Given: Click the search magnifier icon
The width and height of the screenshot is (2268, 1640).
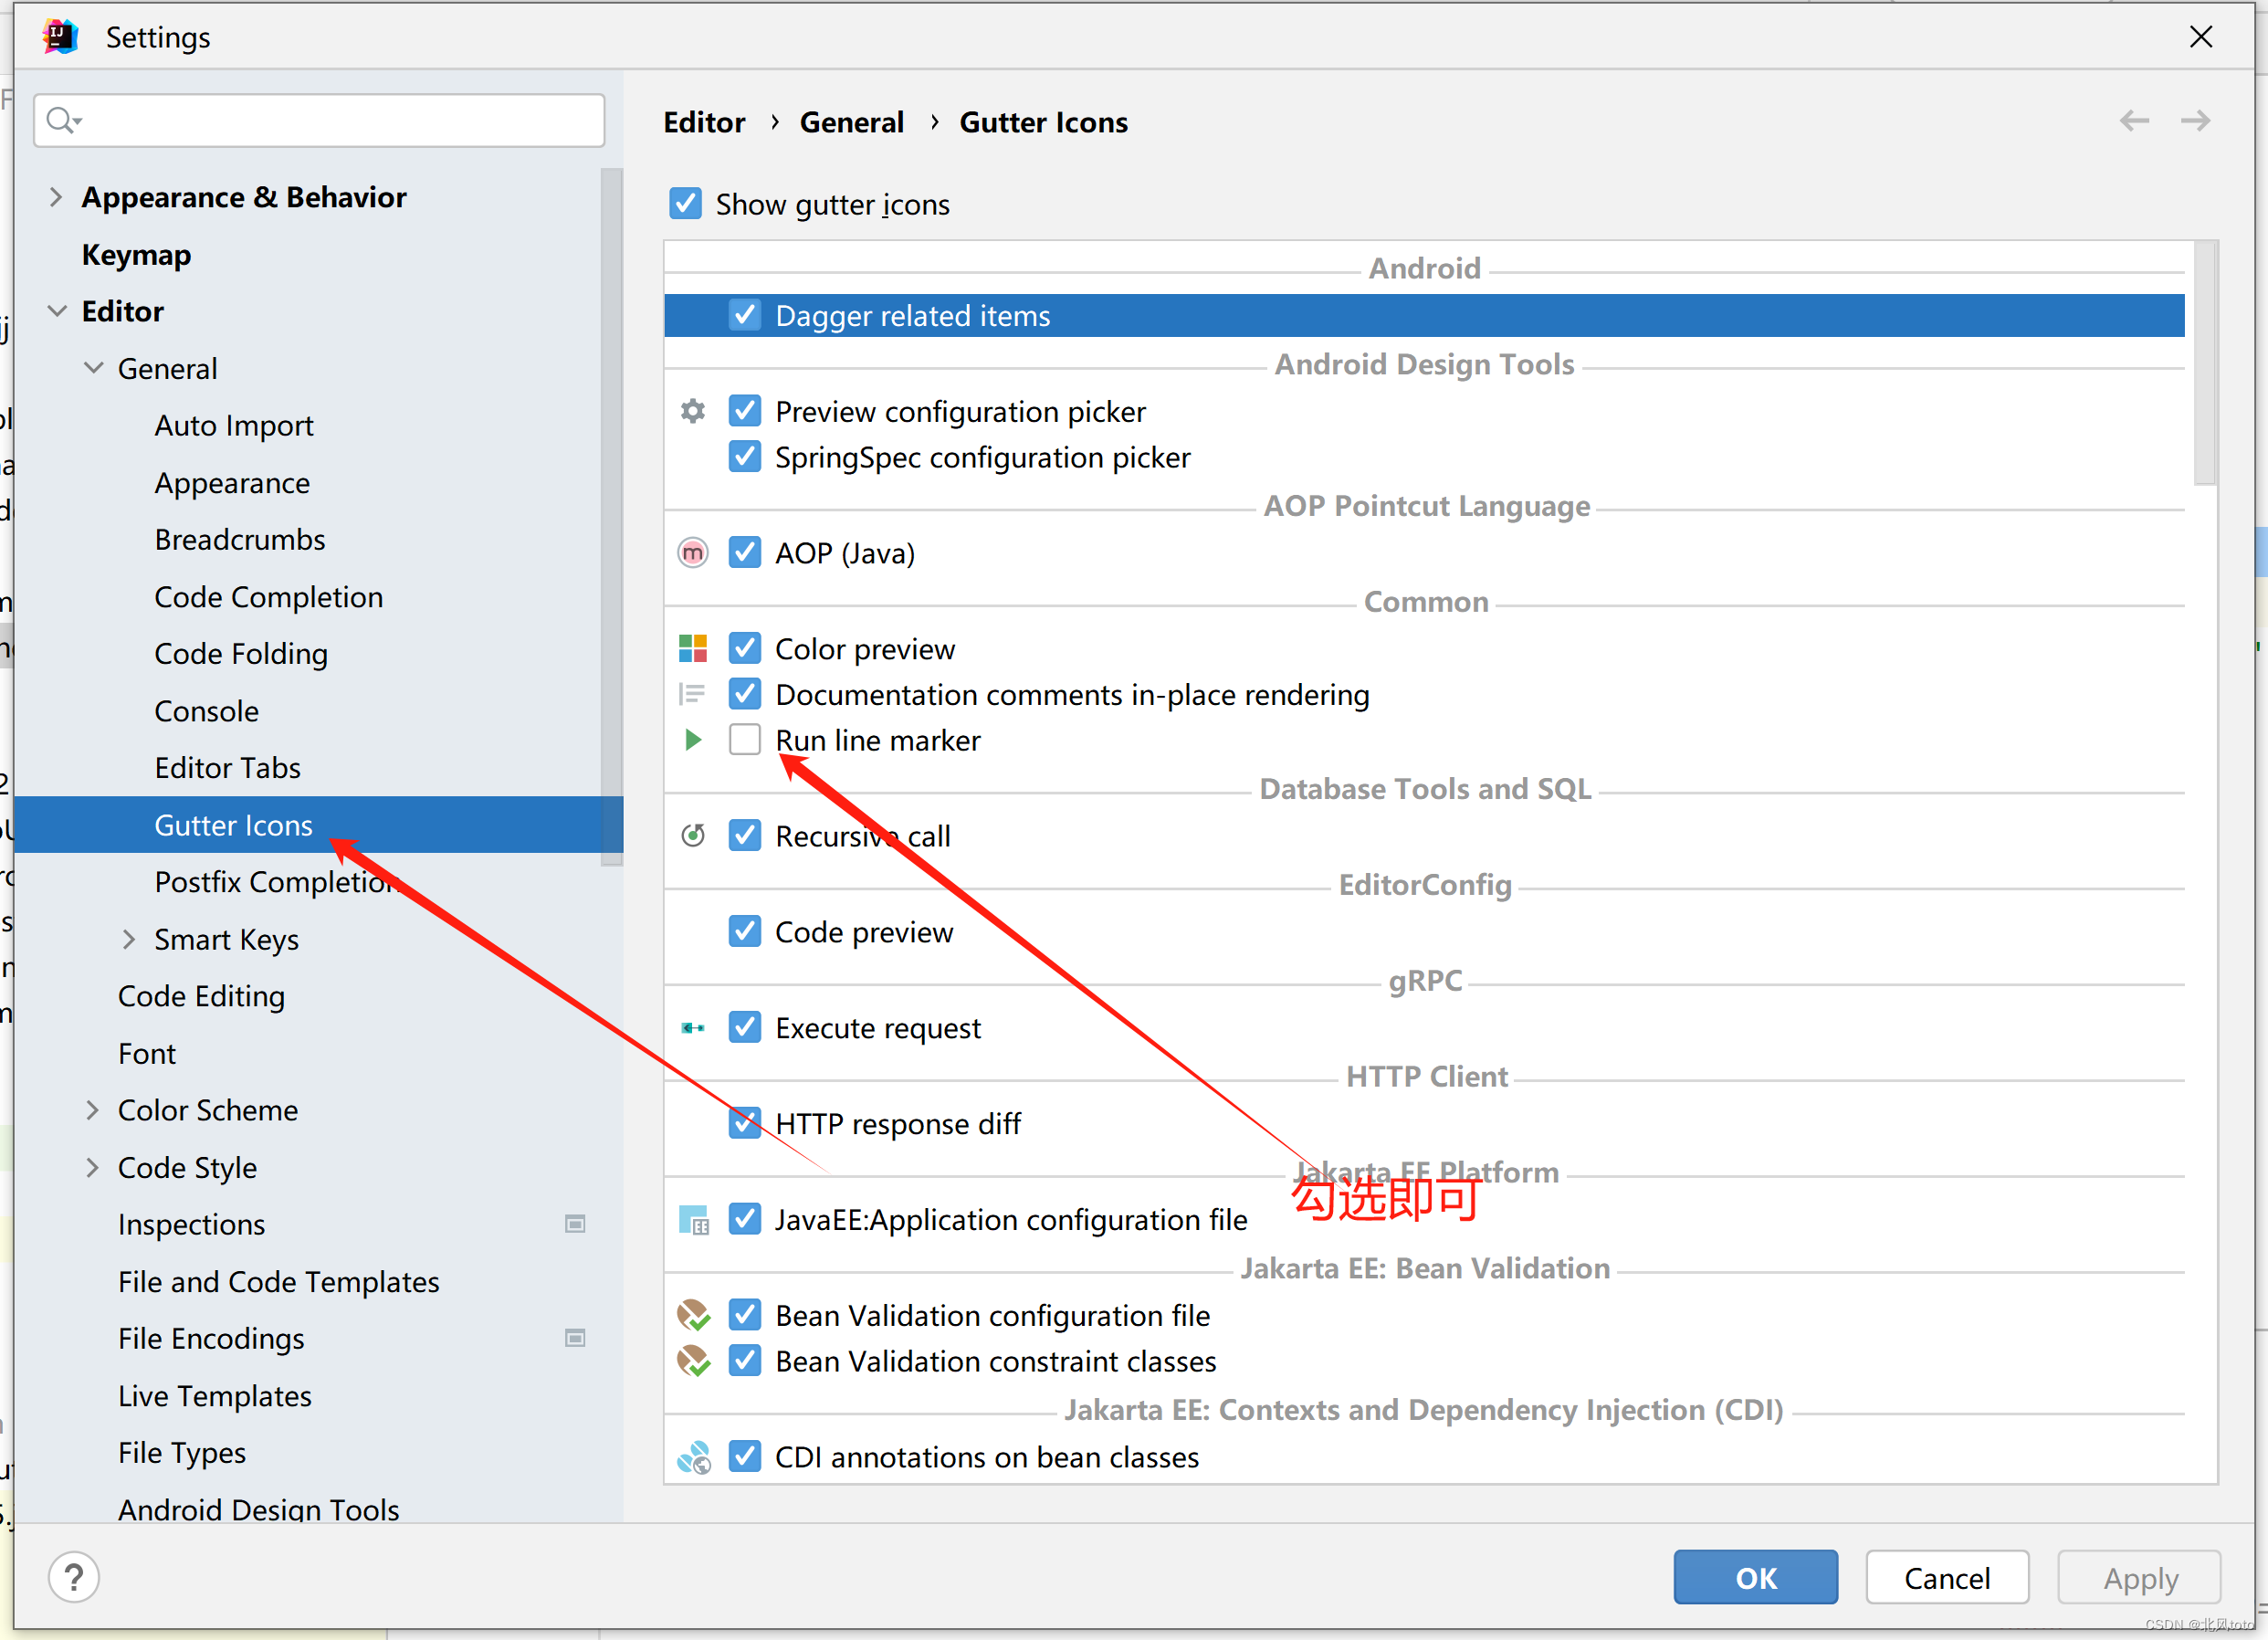Looking at the screenshot, I should (x=59, y=120).
